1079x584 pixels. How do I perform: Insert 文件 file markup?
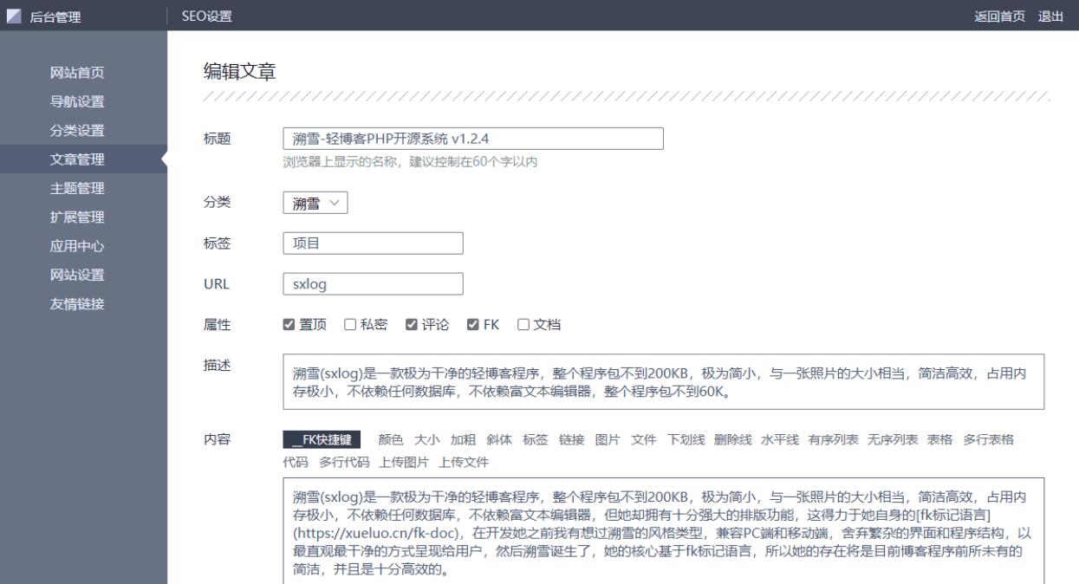coord(643,439)
